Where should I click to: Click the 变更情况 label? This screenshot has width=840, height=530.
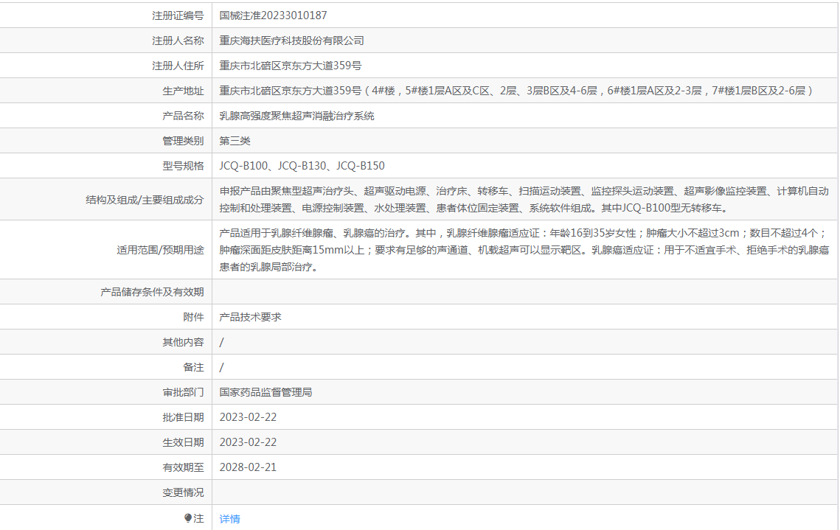tap(183, 492)
